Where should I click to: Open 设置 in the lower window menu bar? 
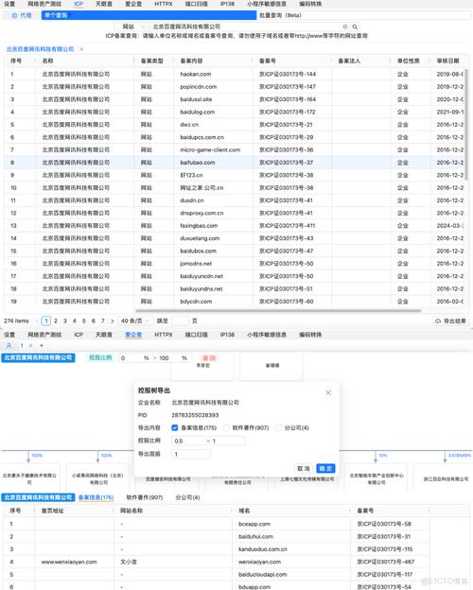pyautogui.click(x=9, y=335)
